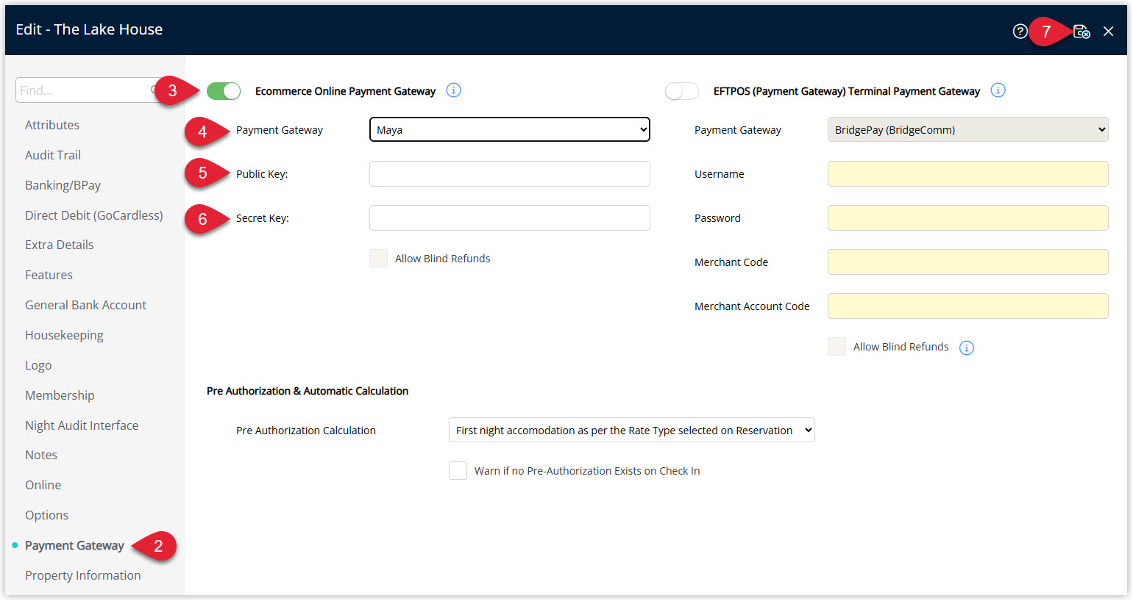Go to General Bank Account section

(x=85, y=305)
